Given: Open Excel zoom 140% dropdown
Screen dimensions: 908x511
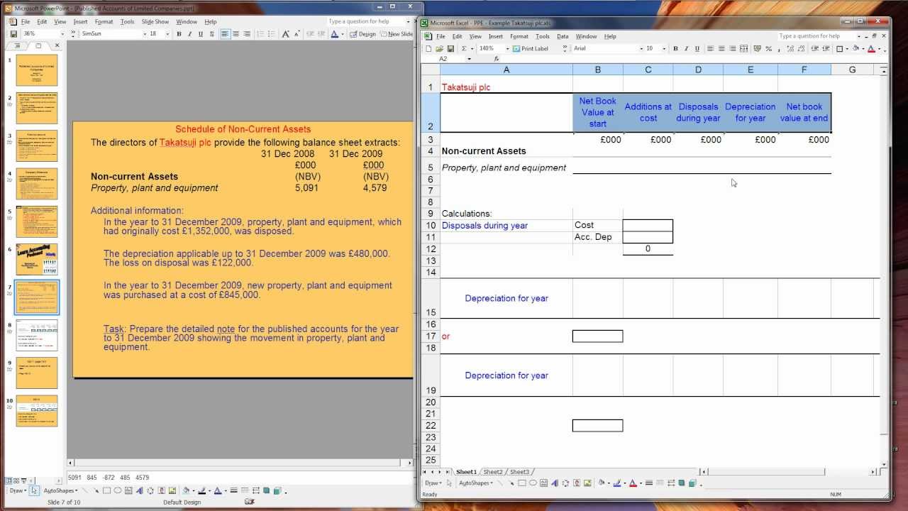Looking at the screenshot, I should pos(507,48).
